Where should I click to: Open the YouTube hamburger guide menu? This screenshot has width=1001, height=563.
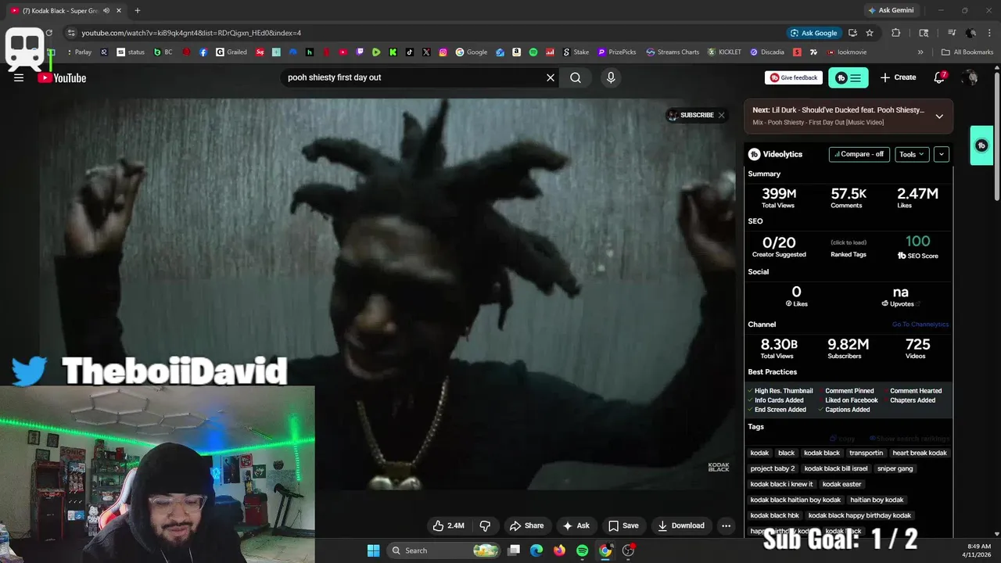pos(19,77)
